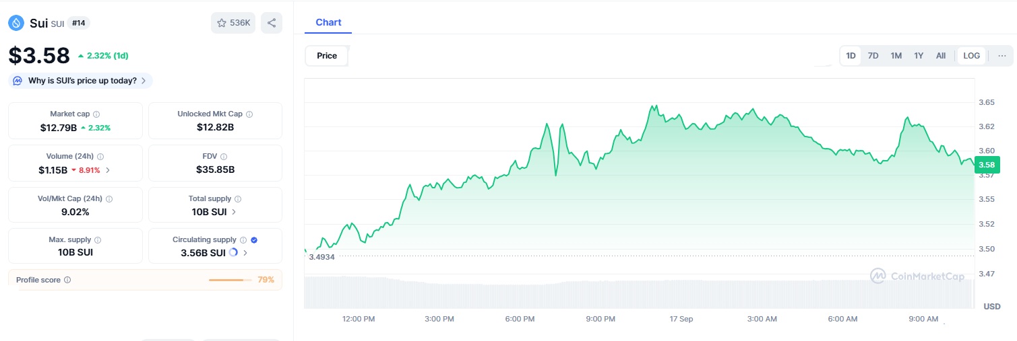Open the share icon button

tap(272, 23)
